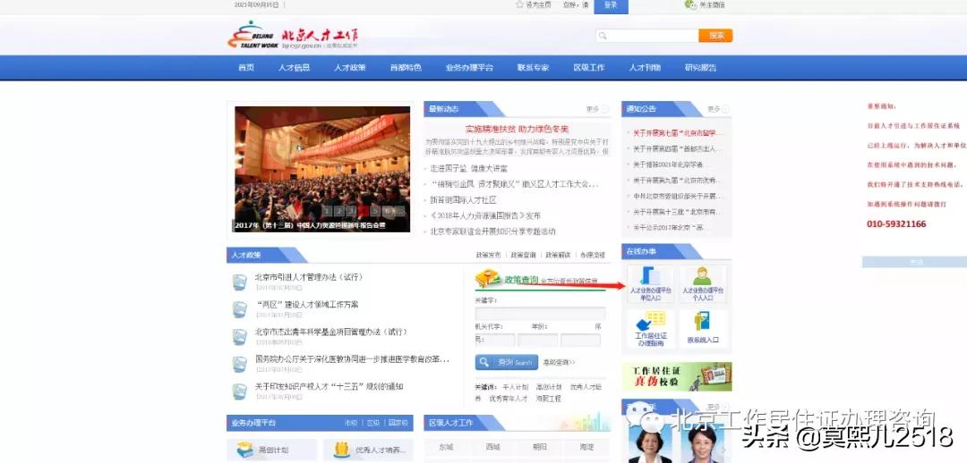Select carousel slide indicator 1

(328, 211)
